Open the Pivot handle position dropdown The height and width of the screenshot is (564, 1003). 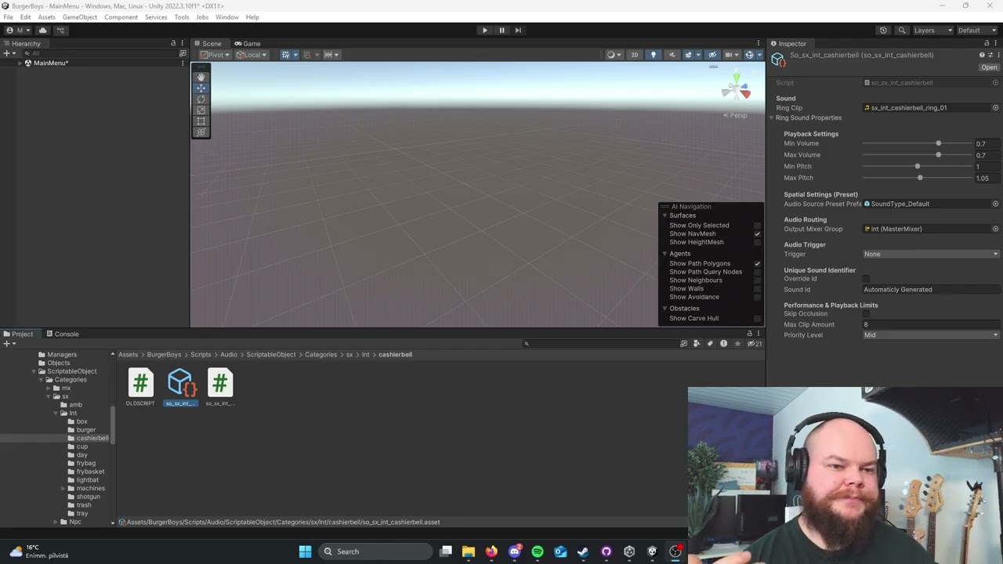point(215,55)
